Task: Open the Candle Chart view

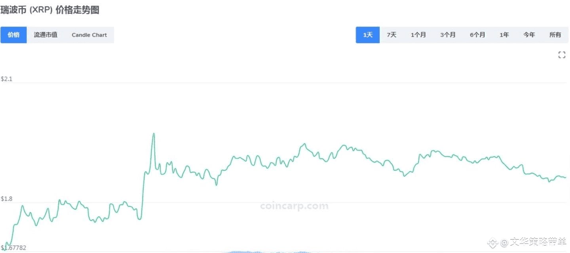Action: click(x=89, y=35)
